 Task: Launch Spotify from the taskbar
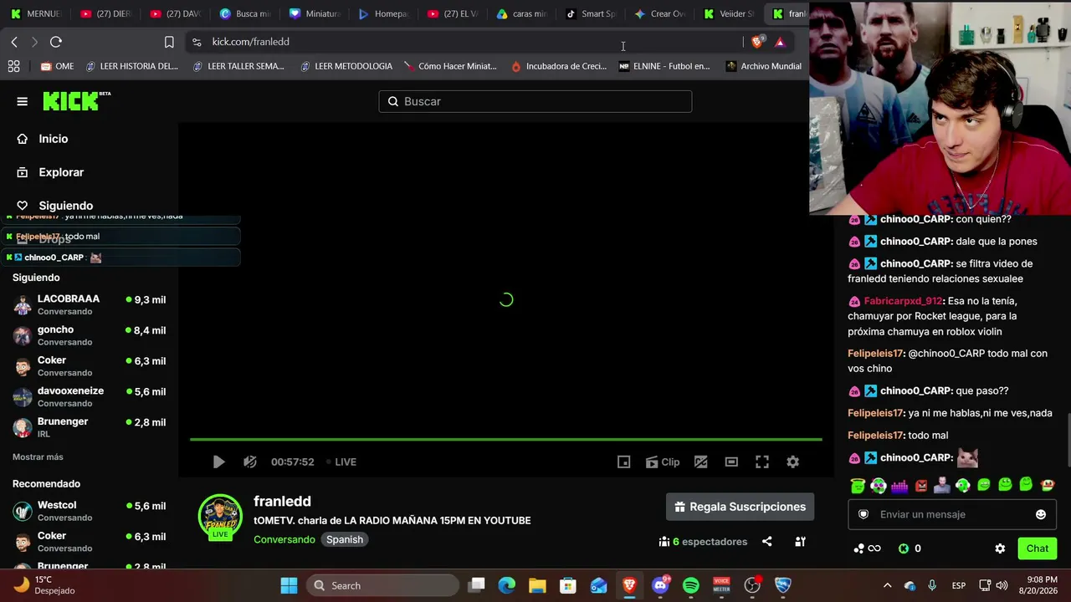click(691, 585)
